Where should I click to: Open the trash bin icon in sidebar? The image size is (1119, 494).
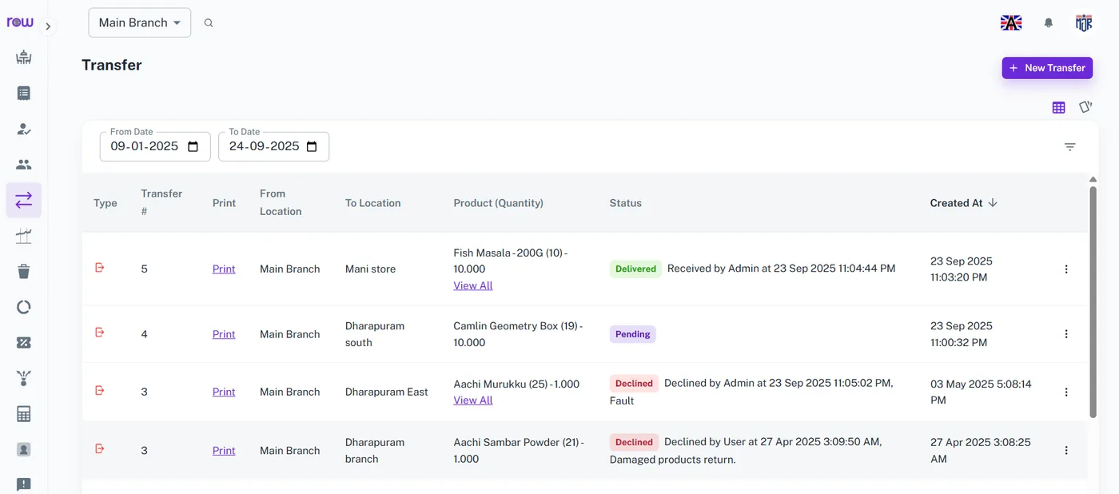tap(24, 271)
